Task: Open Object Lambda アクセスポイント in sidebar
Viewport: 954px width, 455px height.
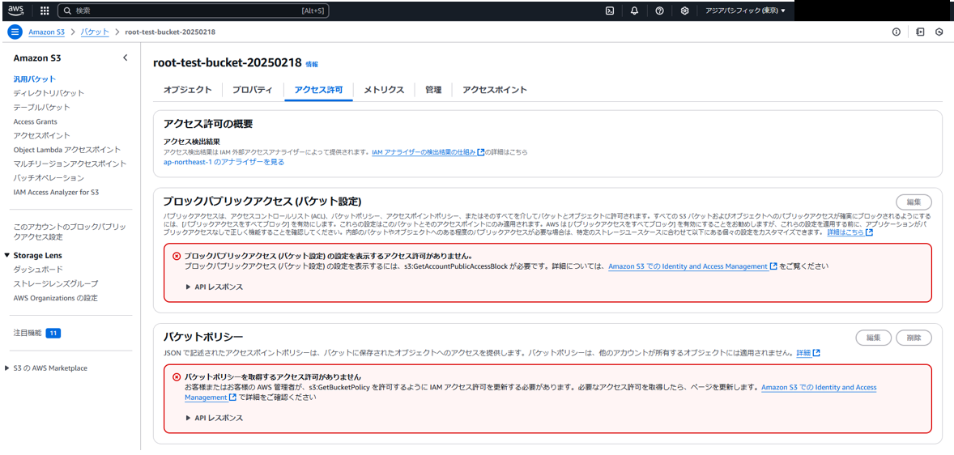Action: (x=67, y=150)
